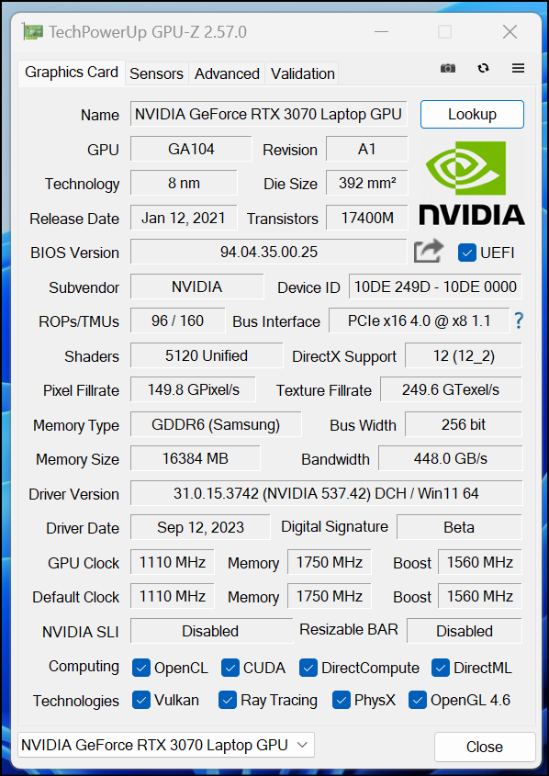
Task: Toggle the OpenCL checkbox
Action: (x=141, y=669)
